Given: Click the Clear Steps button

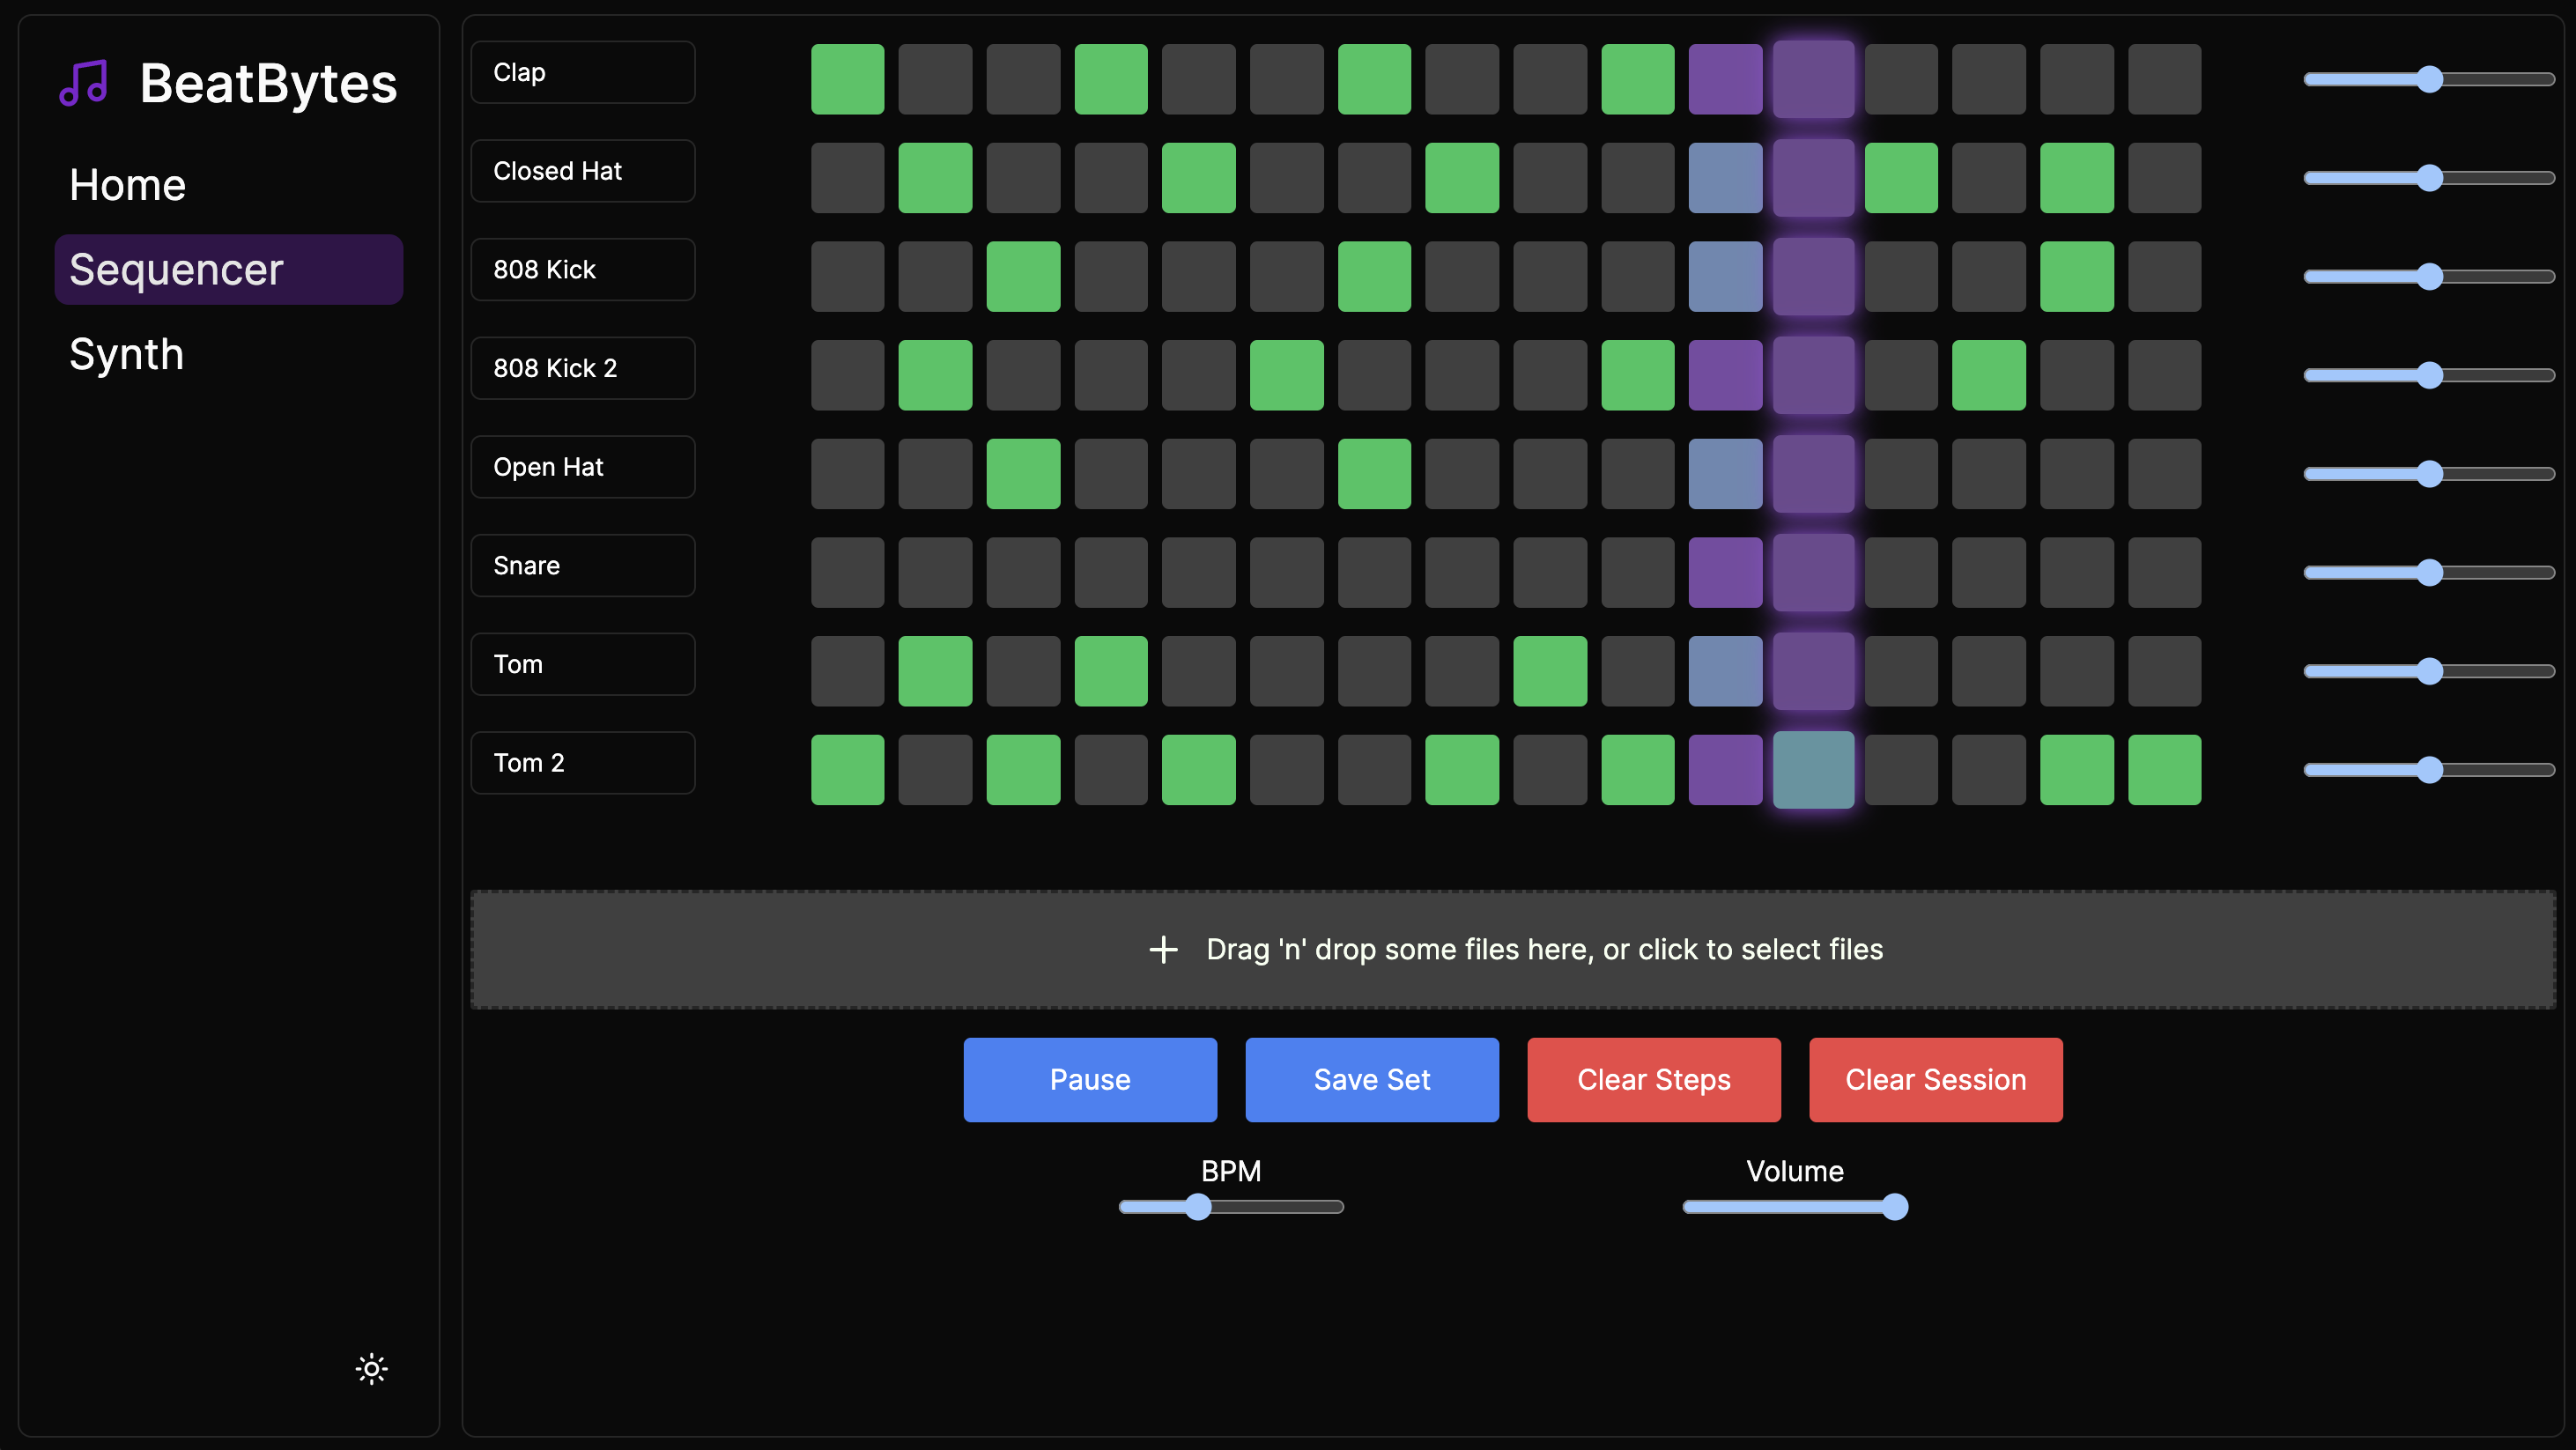Looking at the screenshot, I should 1653,1079.
